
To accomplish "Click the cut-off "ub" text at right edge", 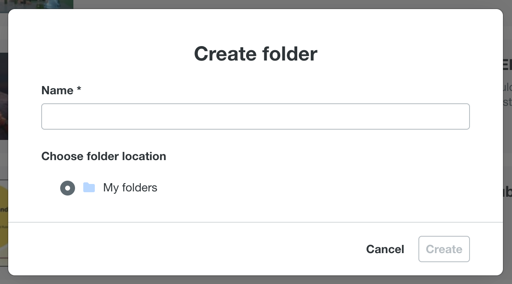I will 507,192.
